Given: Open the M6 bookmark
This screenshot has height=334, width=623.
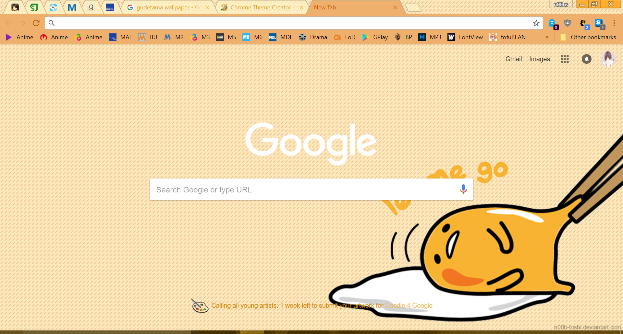Looking at the screenshot, I should click(253, 37).
